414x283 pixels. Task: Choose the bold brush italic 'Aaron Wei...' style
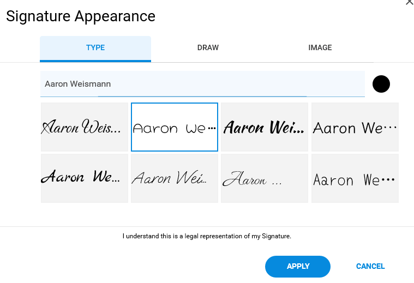pos(265,127)
